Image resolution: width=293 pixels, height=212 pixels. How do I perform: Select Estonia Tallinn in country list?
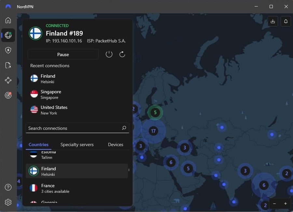(77, 155)
